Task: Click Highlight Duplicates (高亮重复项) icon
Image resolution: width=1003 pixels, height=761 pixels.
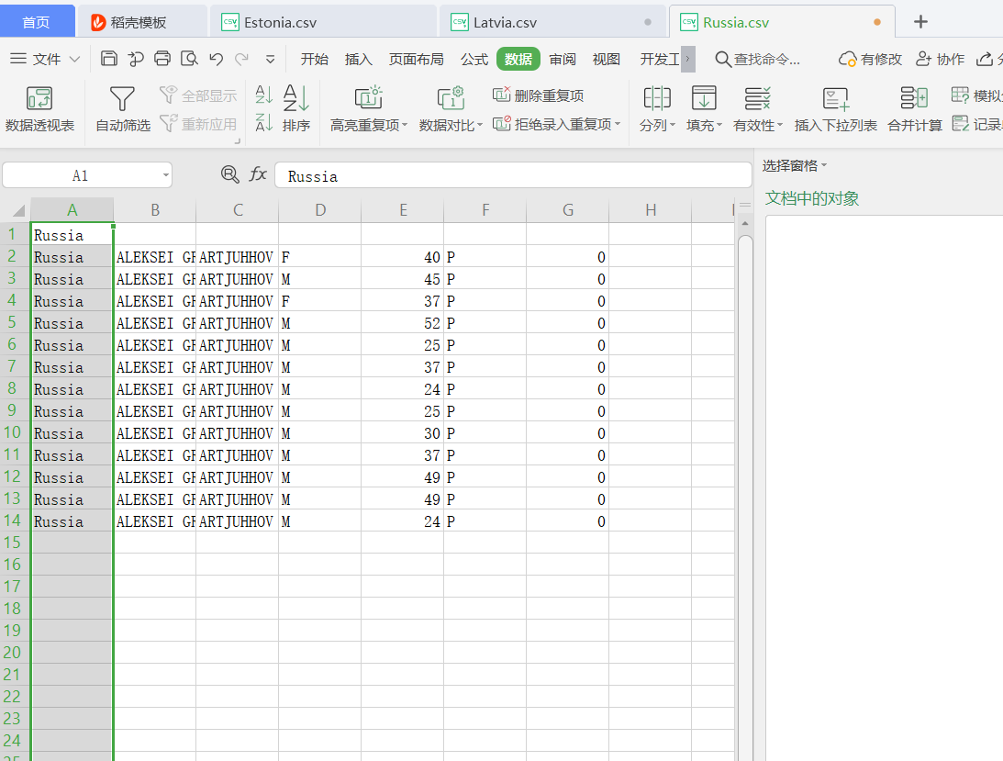Action: (369, 98)
